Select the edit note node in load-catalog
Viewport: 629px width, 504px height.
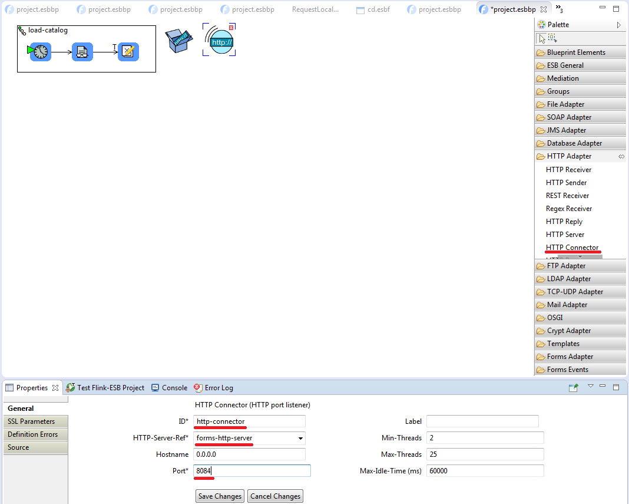pos(128,52)
